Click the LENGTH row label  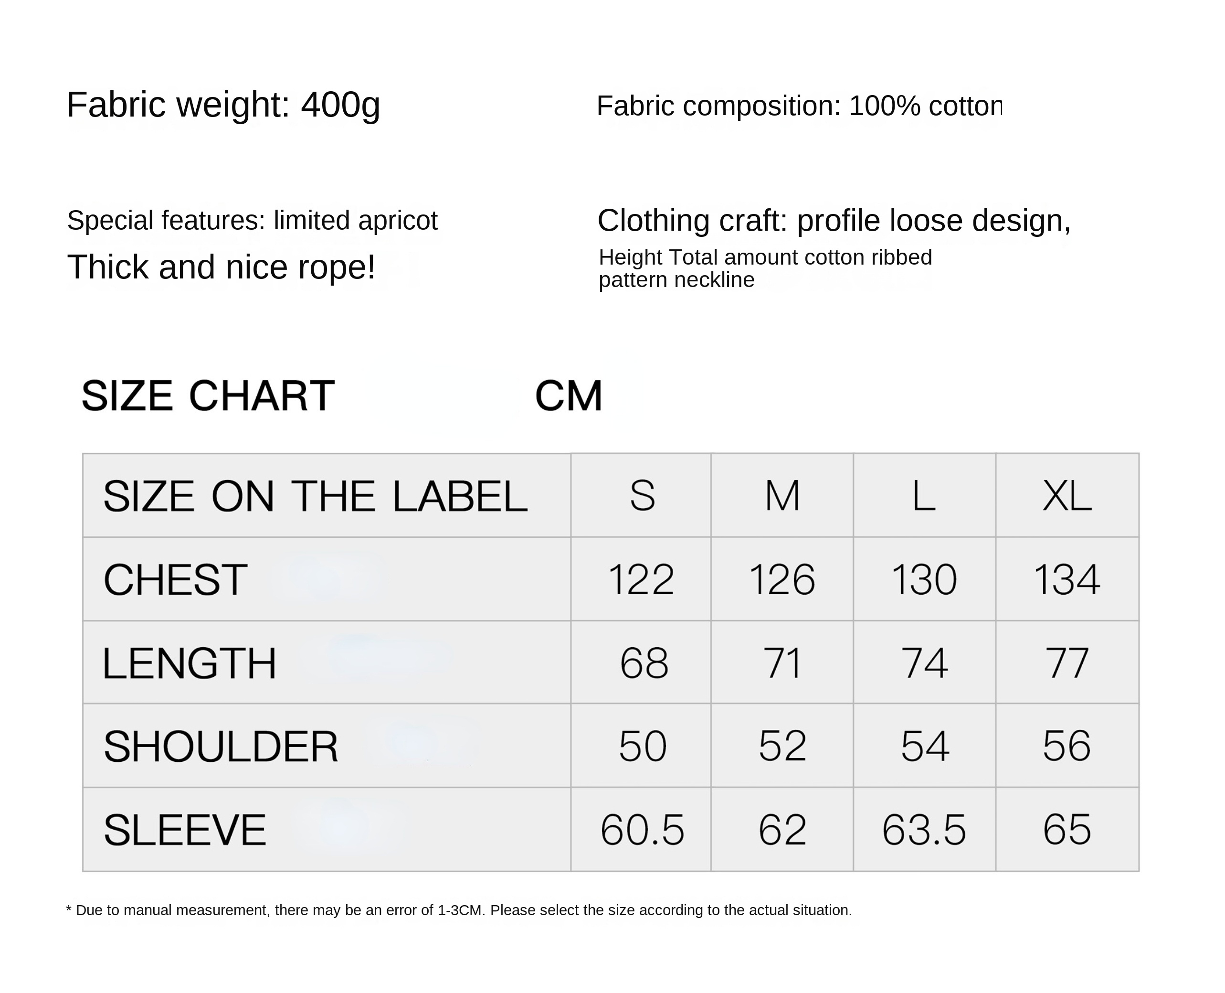(189, 663)
